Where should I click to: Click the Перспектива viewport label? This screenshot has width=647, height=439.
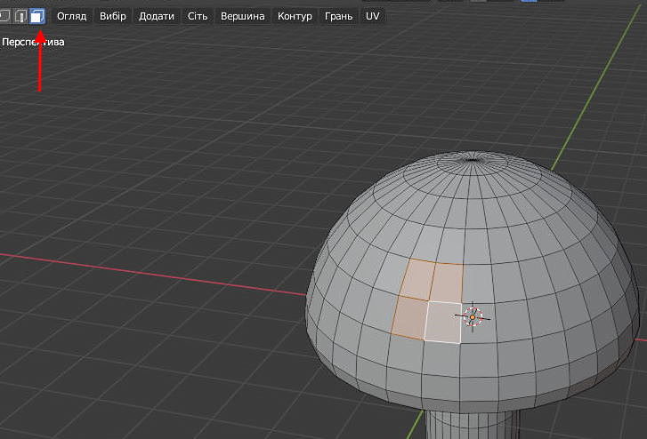click(33, 42)
